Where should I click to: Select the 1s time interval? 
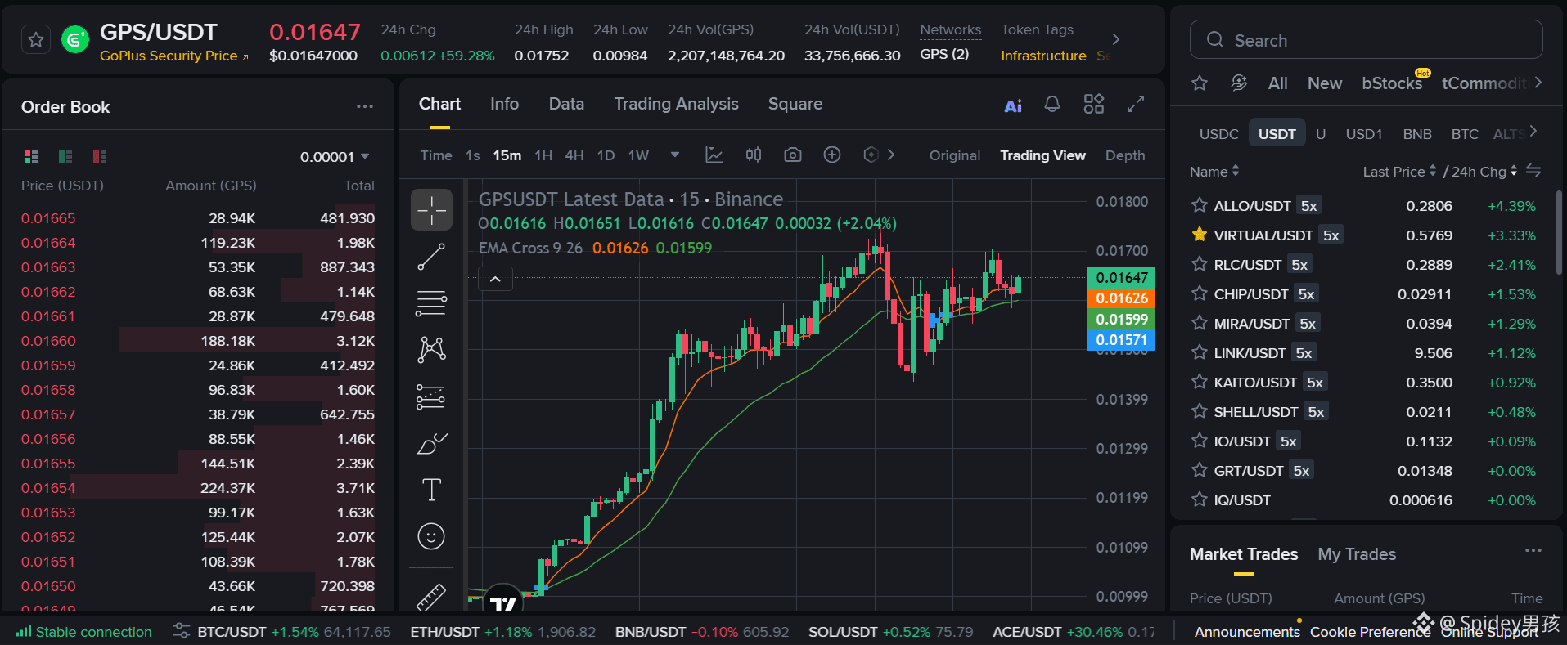pyautogui.click(x=472, y=155)
